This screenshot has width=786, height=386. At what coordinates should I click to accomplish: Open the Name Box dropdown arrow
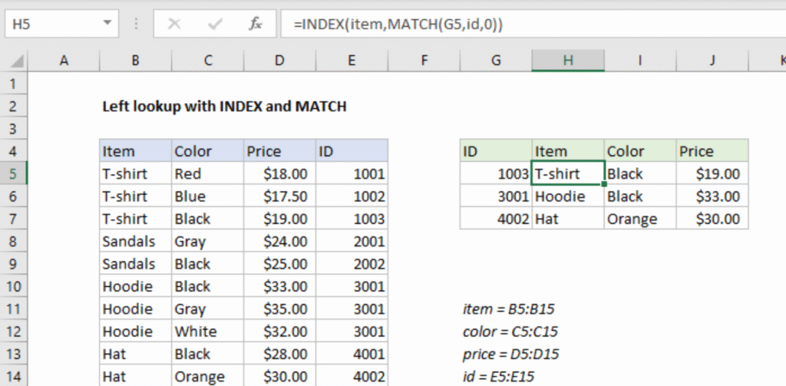[x=107, y=24]
